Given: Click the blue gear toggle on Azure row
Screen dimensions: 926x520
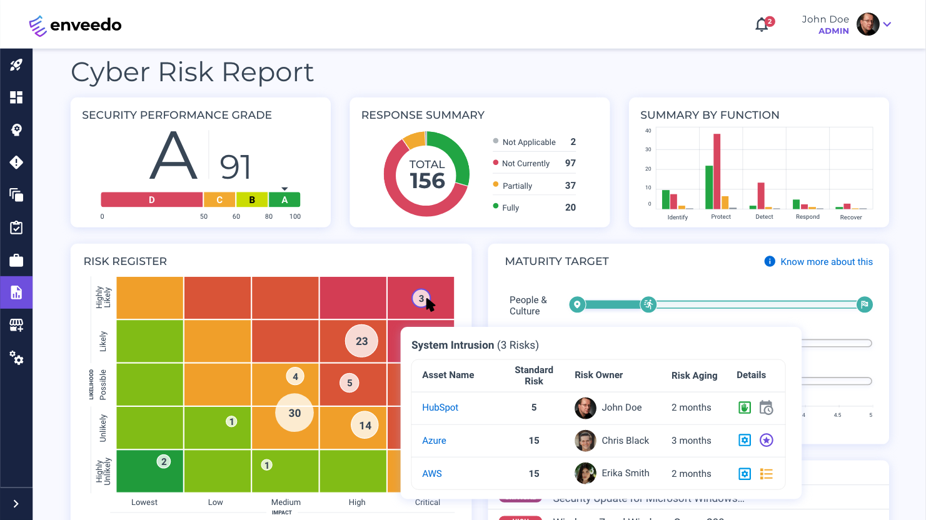Looking at the screenshot, I should coord(745,440).
